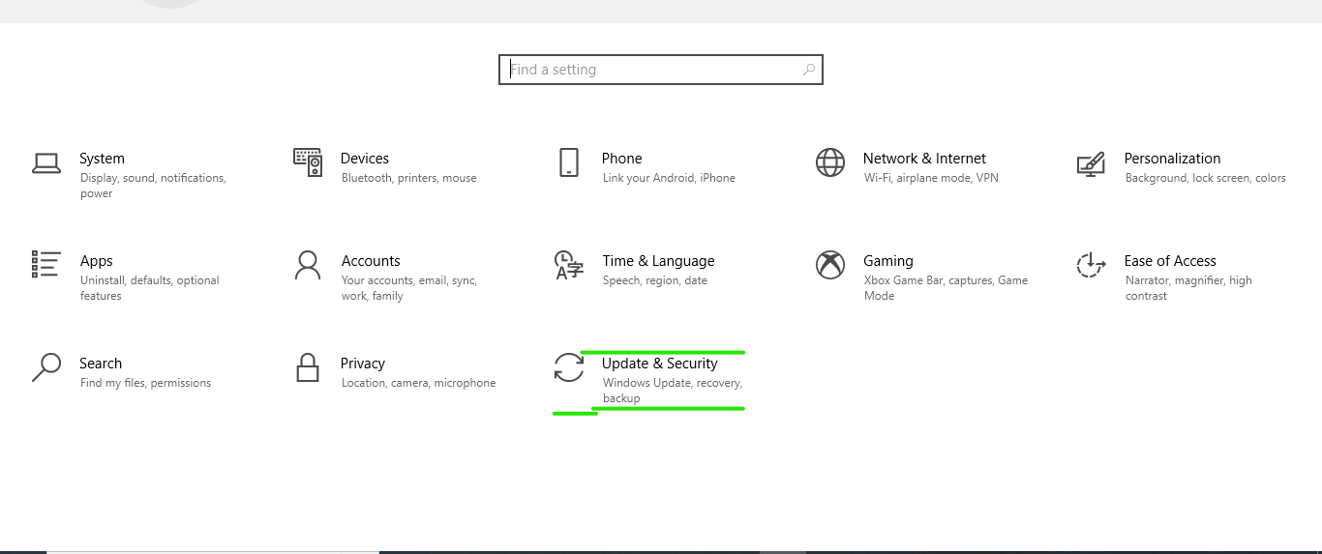Click the Privacy padlock icon
The height and width of the screenshot is (554, 1322).
[x=308, y=367]
